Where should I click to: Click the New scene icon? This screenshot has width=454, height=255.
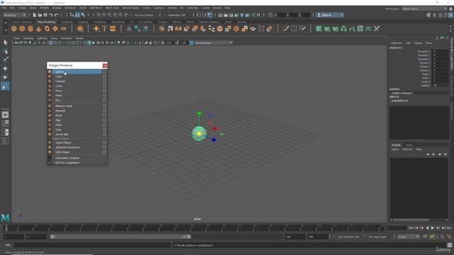tap(34, 15)
